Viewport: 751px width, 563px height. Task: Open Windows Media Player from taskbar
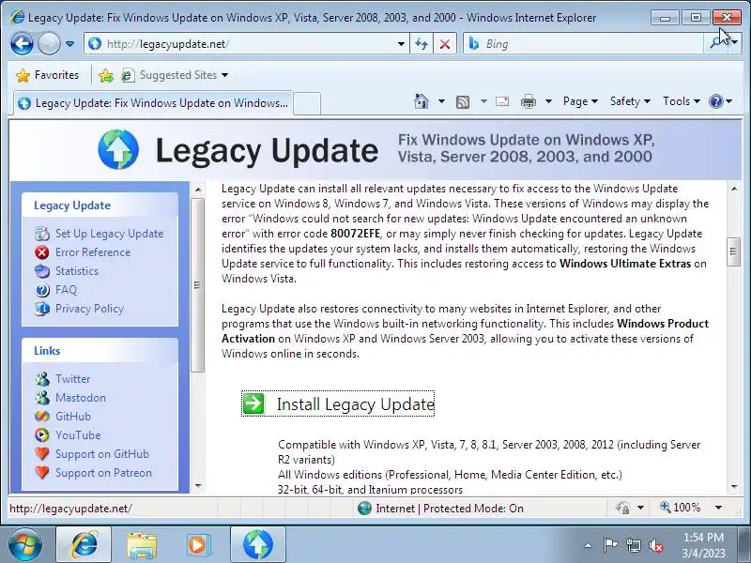click(197, 545)
